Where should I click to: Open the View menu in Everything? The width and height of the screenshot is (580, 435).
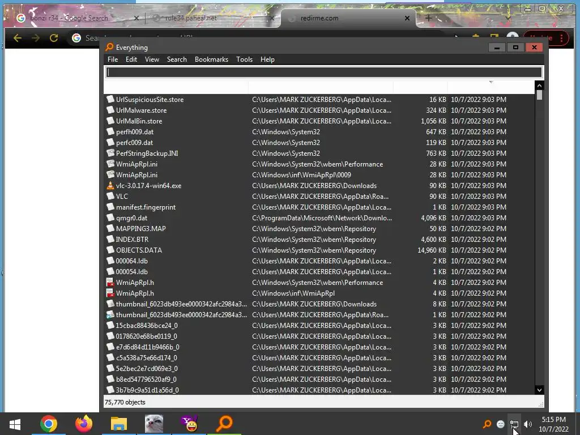(x=152, y=59)
